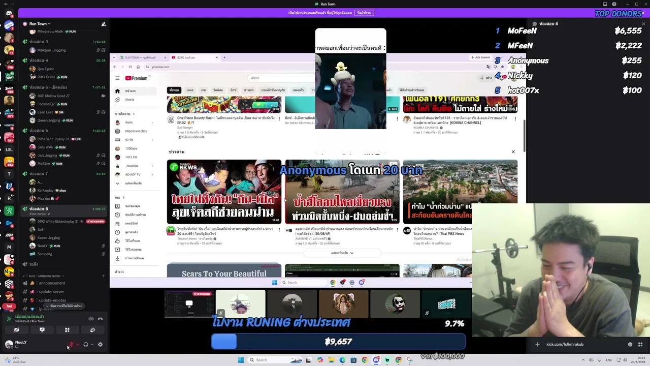This screenshot has height=366, width=650.
Task: Click the browser home icon
Action: [138, 67]
